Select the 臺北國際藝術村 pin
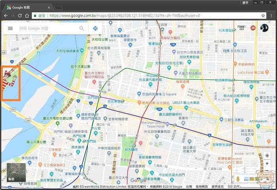 click(170, 108)
